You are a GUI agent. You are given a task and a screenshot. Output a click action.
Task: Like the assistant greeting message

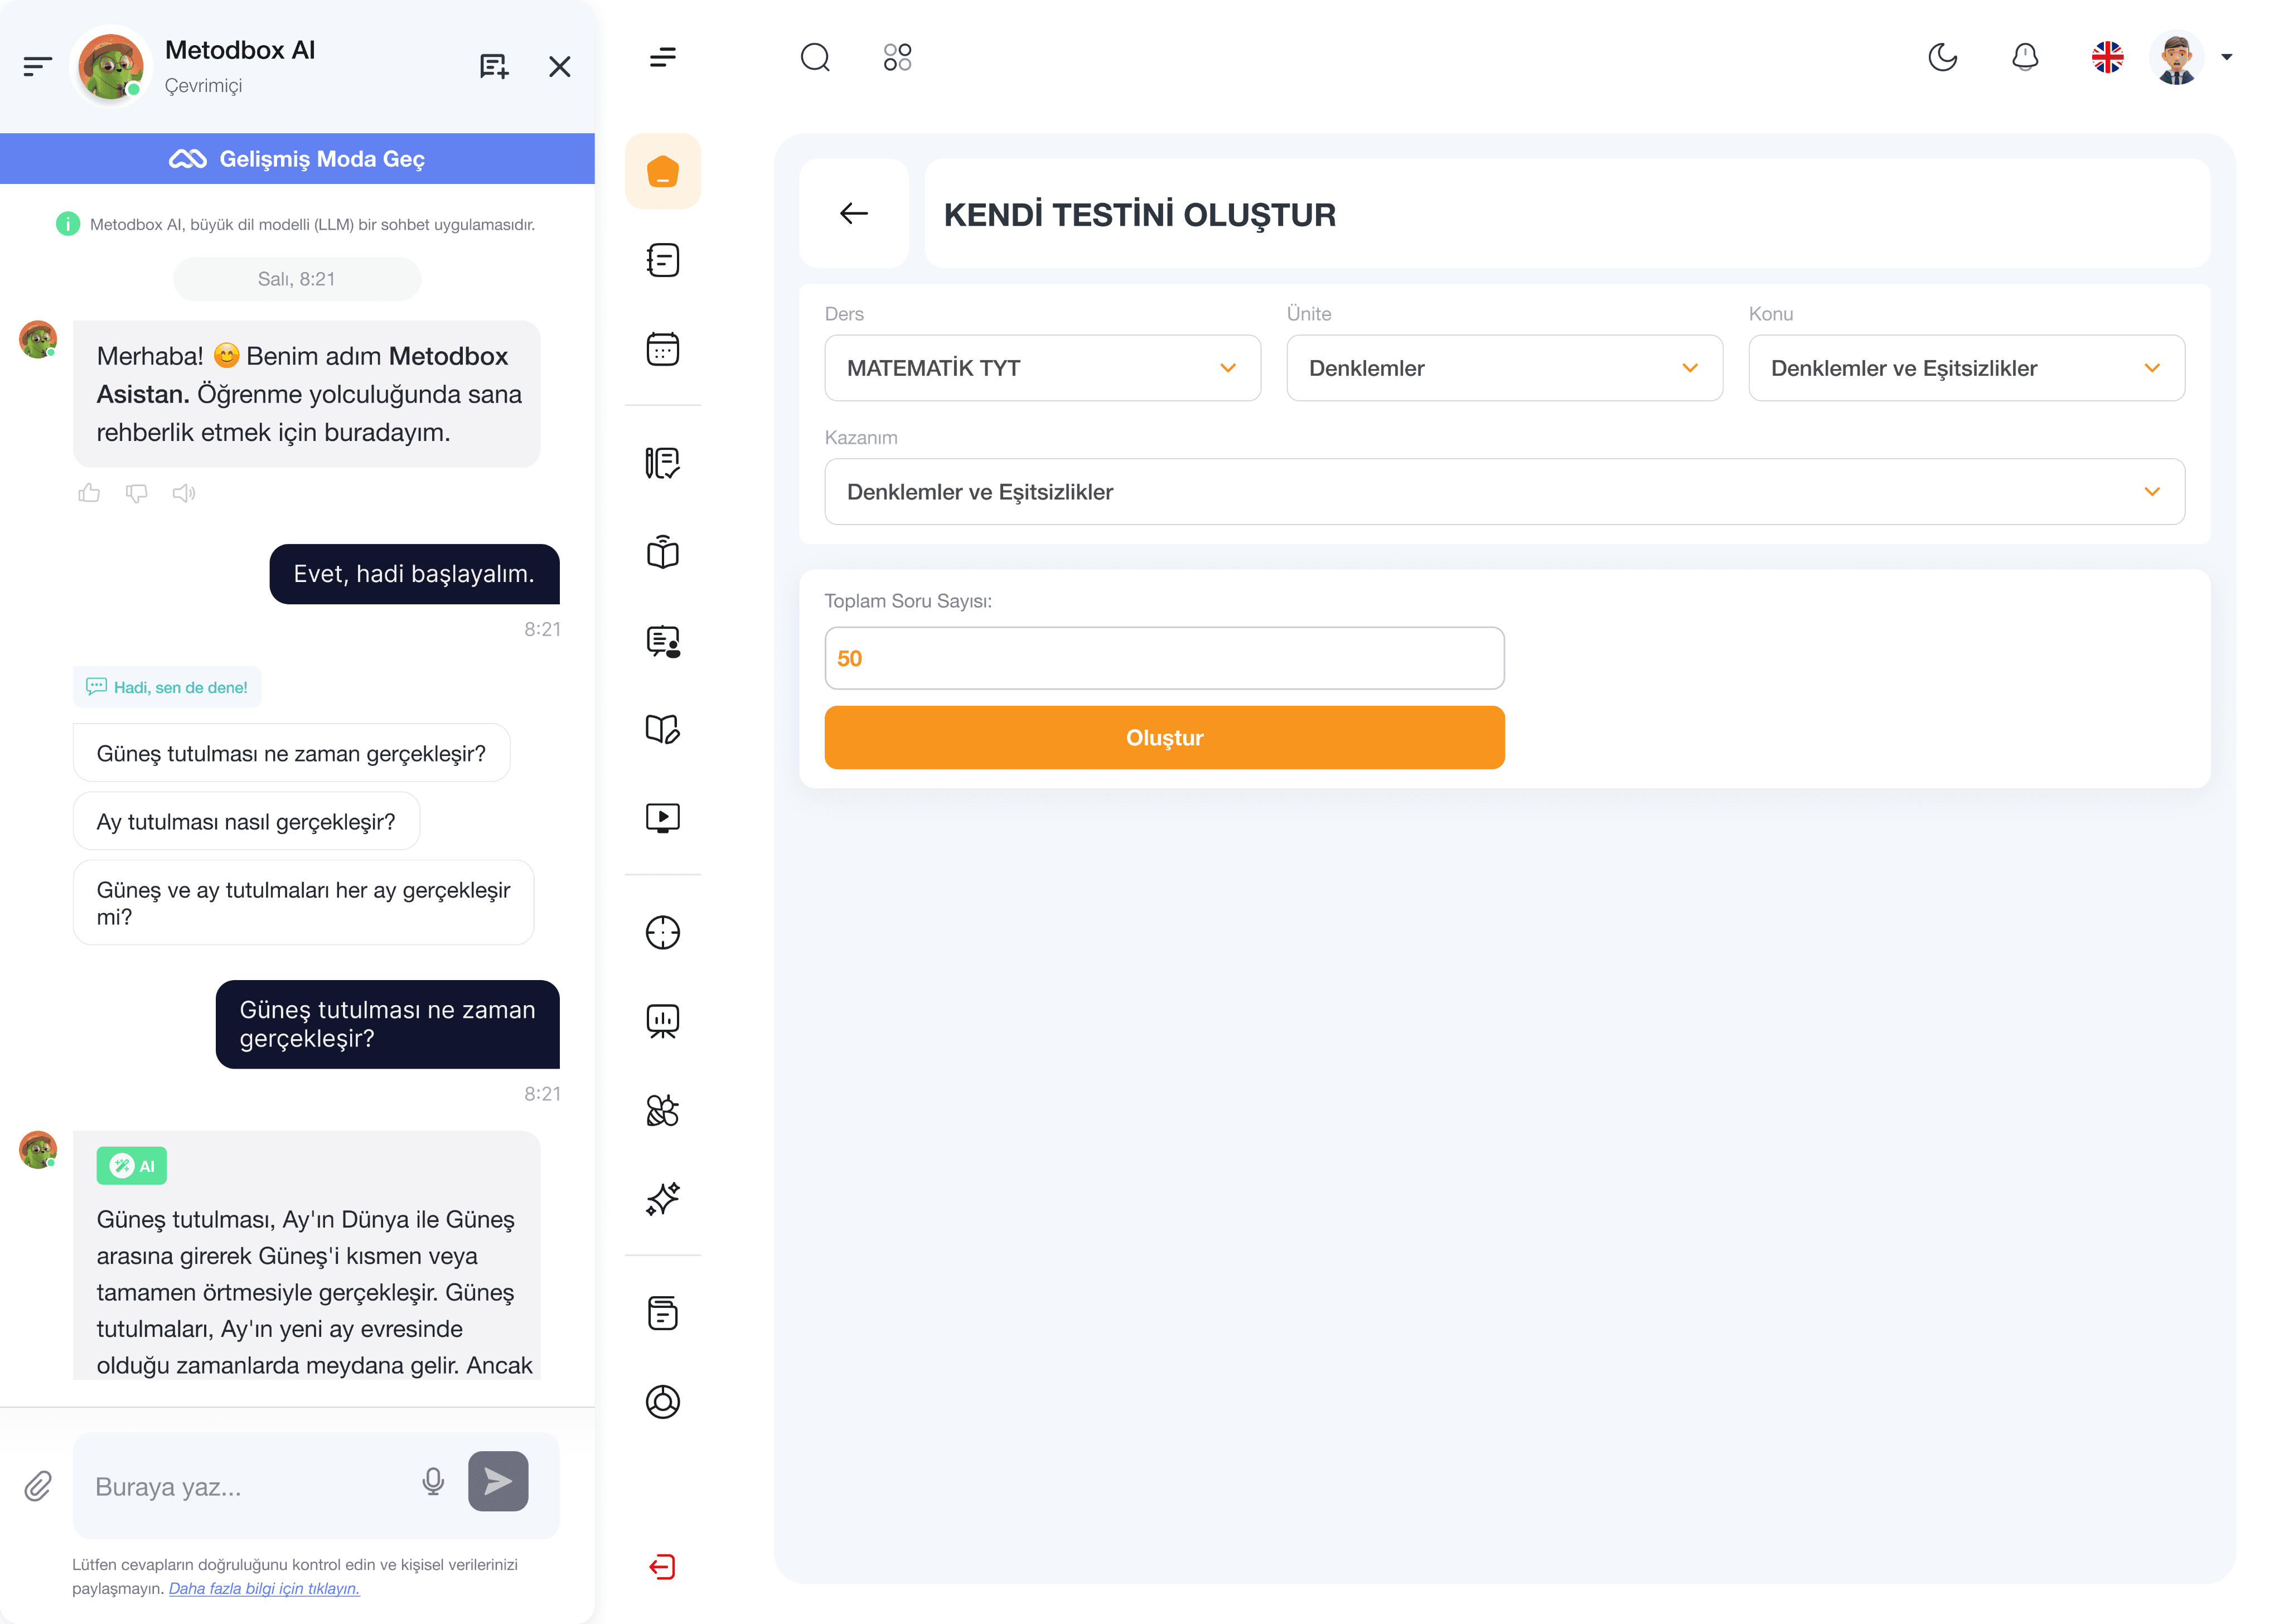(x=89, y=493)
